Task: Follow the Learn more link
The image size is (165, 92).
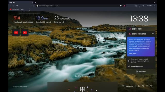Action: (133, 54)
